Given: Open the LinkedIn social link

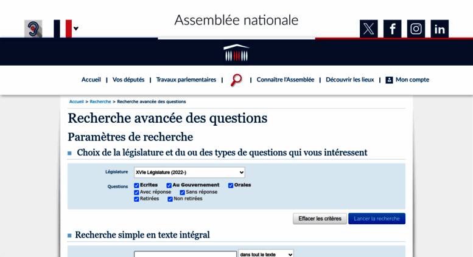Looking at the screenshot, I should [440, 29].
